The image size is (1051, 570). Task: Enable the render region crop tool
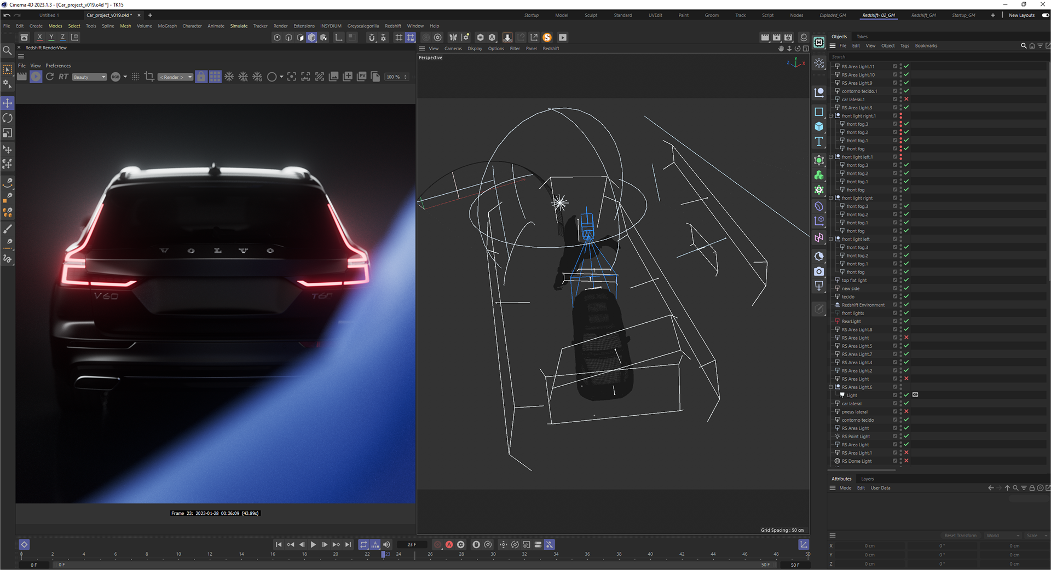[x=149, y=77]
